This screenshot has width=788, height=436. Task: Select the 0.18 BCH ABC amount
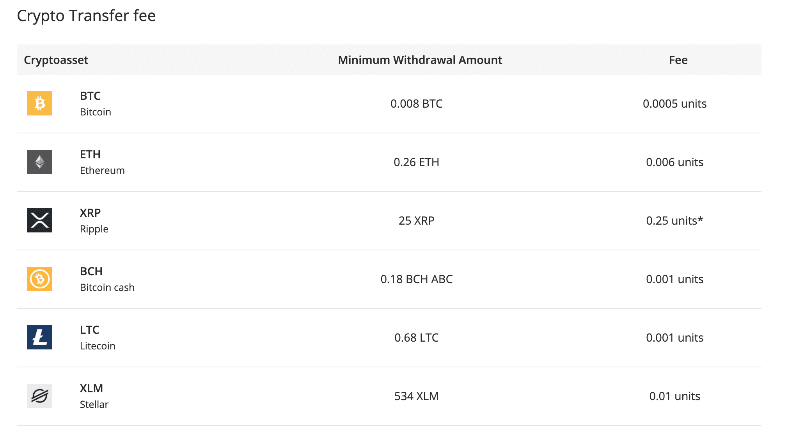pos(417,279)
